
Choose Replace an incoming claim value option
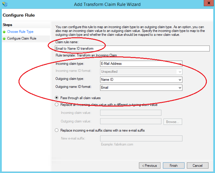56,105
